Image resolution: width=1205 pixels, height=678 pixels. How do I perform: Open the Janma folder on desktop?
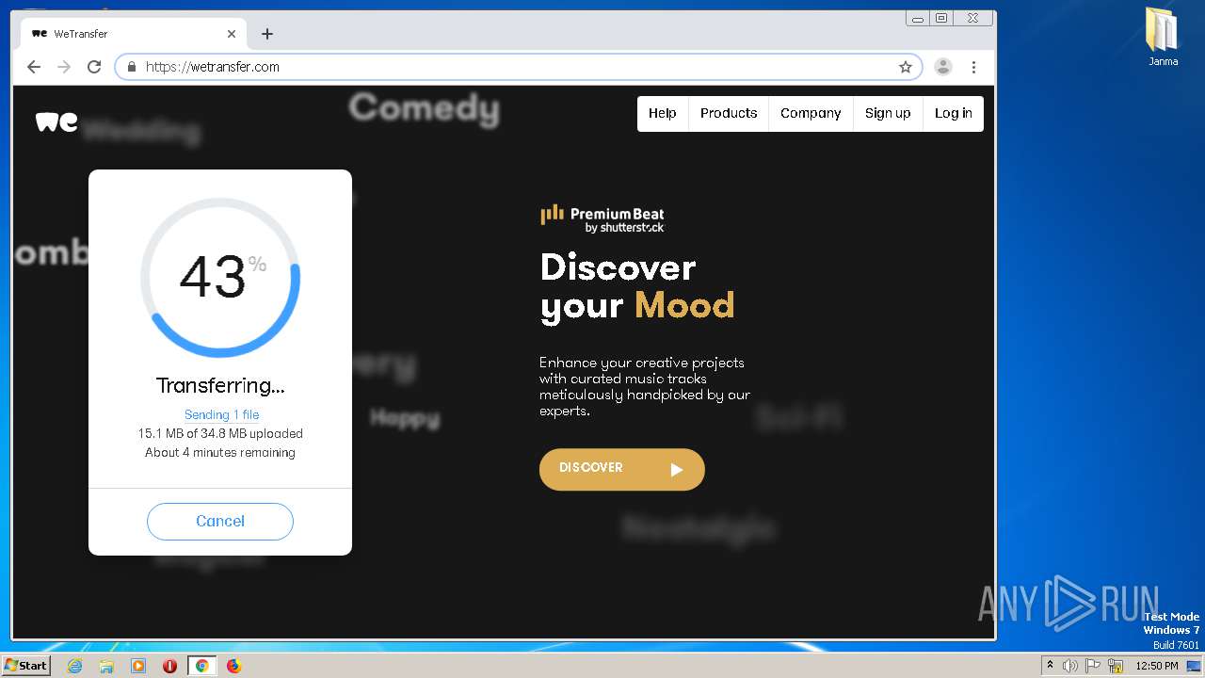tap(1163, 37)
